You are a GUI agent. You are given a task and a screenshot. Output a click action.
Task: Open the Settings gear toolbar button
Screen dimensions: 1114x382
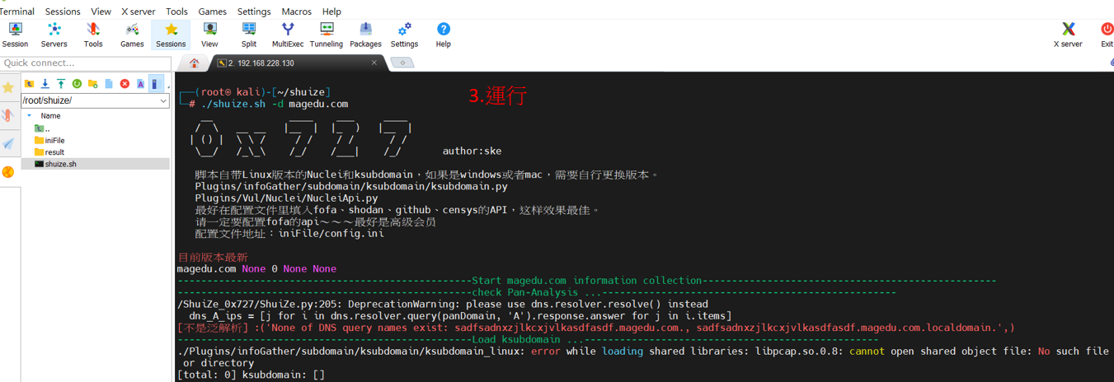pyautogui.click(x=404, y=35)
